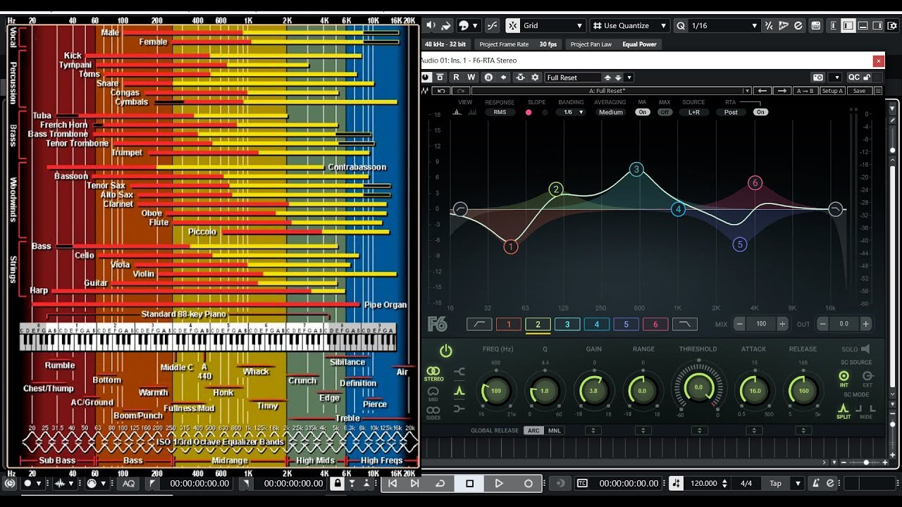The width and height of the screenshot is (902, 507).
Task: Click the L+R source button
Action: tap(694, 112)
